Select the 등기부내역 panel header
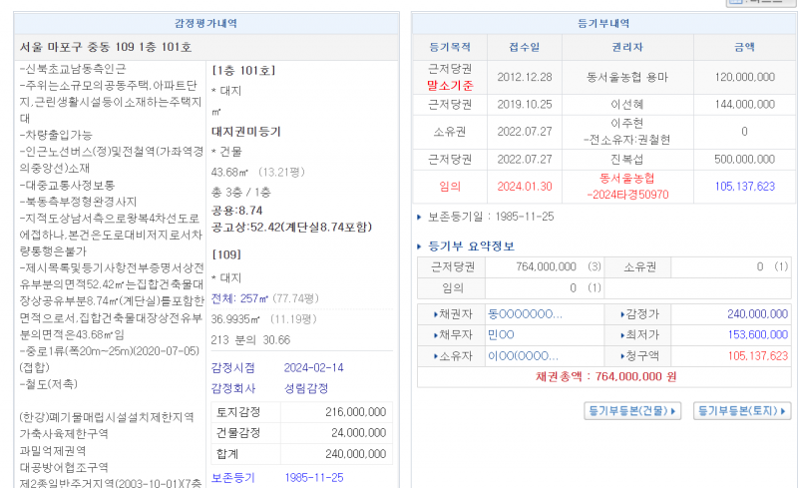 [604, 23]
